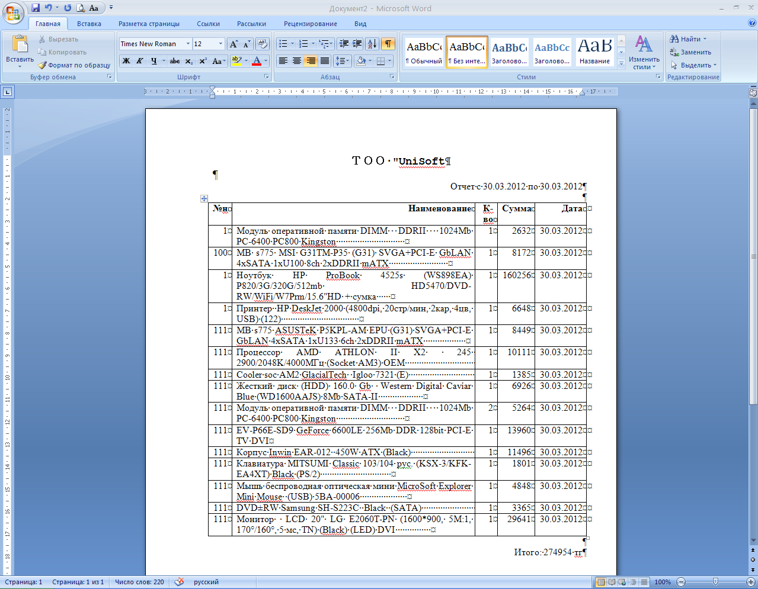Open font name Times New Roman dropdown
Viewport: 758px width, 589px height.
click(x=188, y=44)
